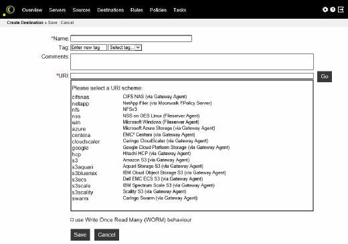Click the 'NFSv3' description text
The image size is (348, 244).
click(130, 110)
